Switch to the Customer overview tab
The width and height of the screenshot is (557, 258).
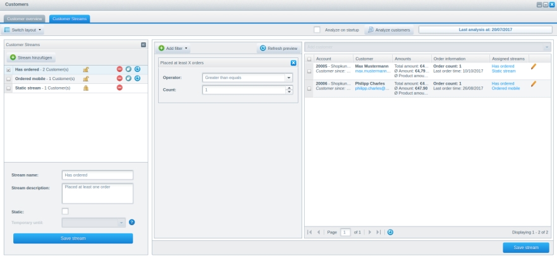coord(25,19)
